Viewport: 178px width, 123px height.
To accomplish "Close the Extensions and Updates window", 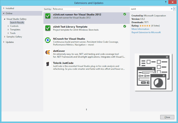I will click(172, 2).
